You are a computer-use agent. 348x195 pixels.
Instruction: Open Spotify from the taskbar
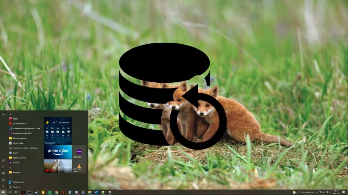pyautogui.click(x=50, y=192)
